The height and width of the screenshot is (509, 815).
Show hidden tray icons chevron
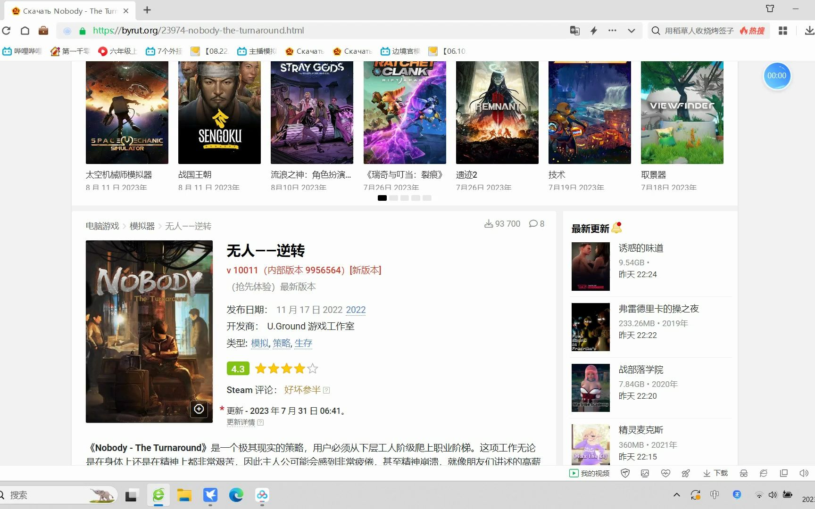[677, 495]
